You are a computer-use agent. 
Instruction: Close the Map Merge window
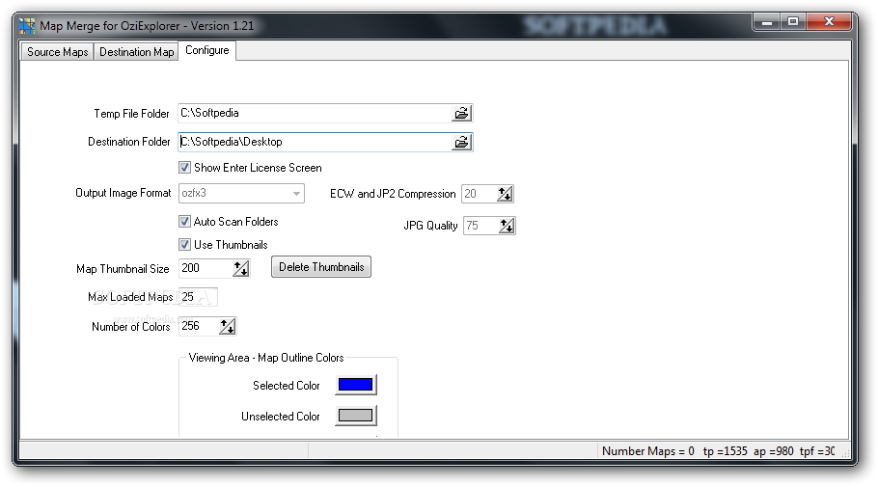click(x=830, y=22)
